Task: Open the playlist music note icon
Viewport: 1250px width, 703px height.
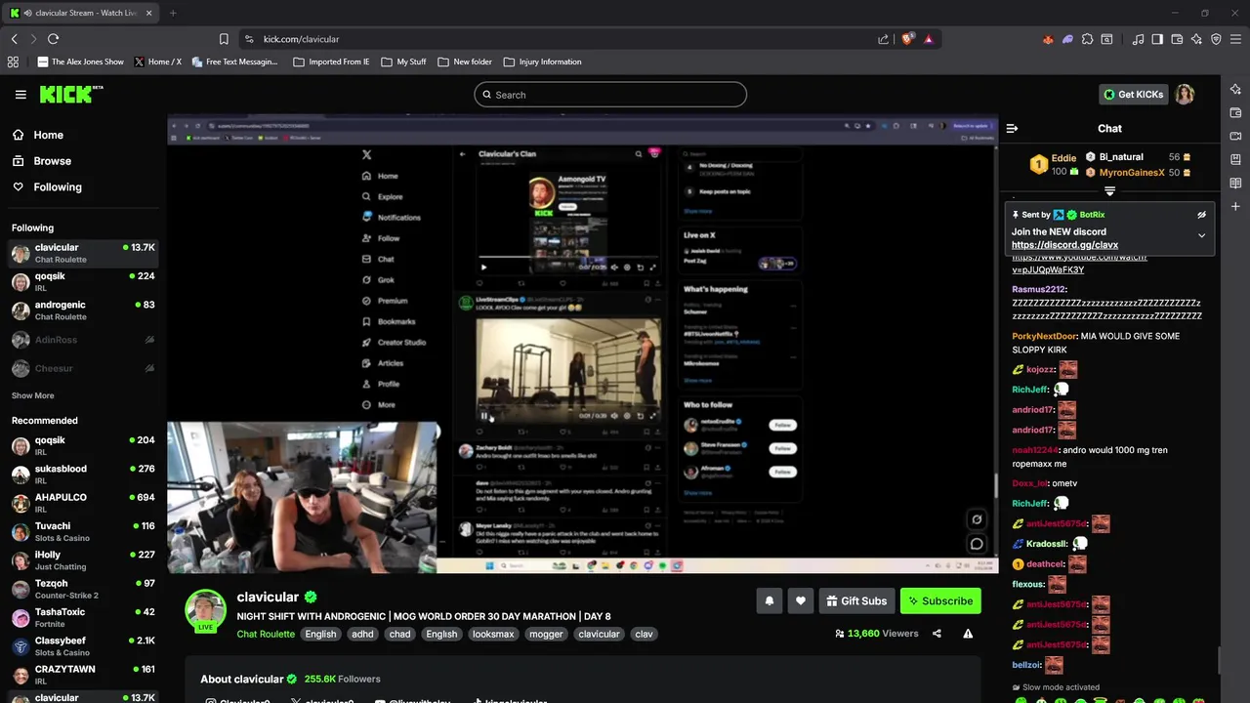Action: 1138,39
